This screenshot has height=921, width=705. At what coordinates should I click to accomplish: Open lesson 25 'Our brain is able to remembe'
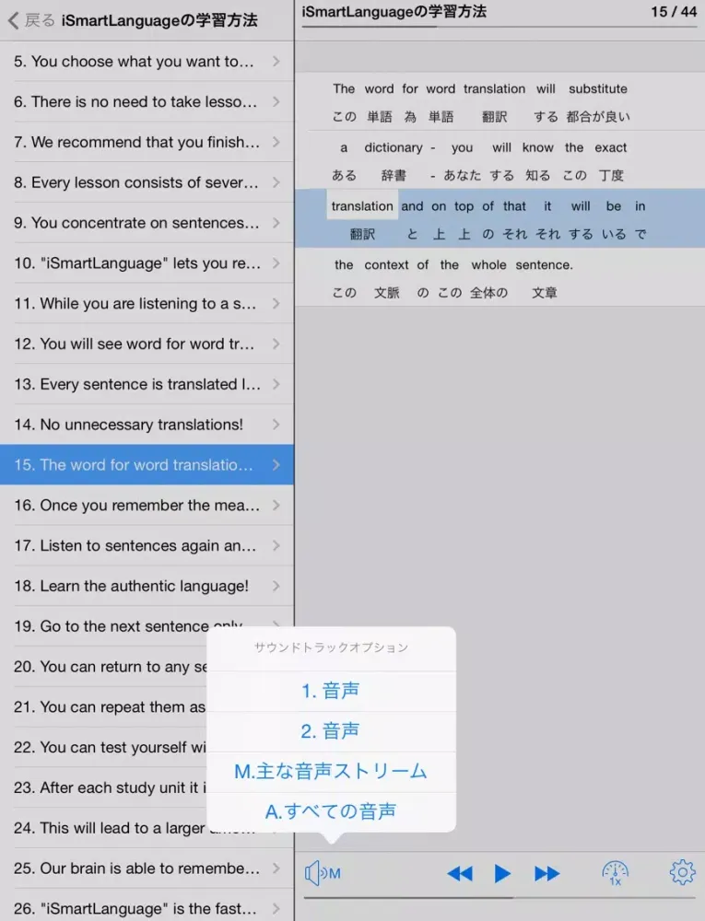pos(147,869)
